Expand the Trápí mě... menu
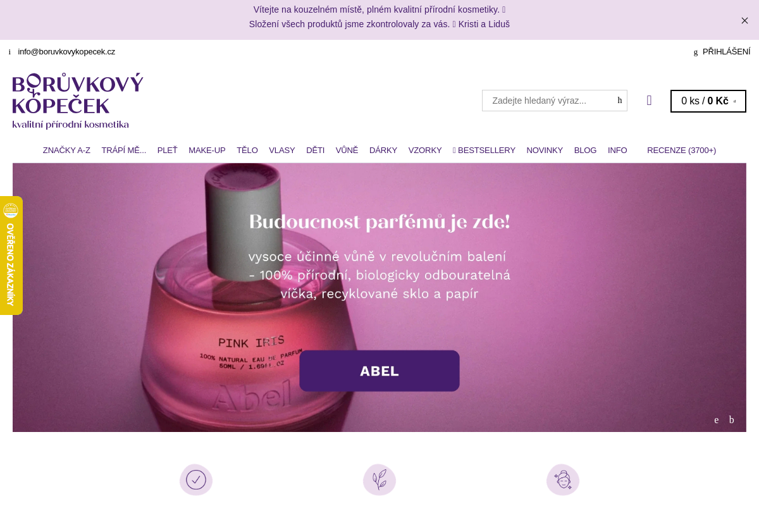The image size is (759, 506). (x=124, y=151)
